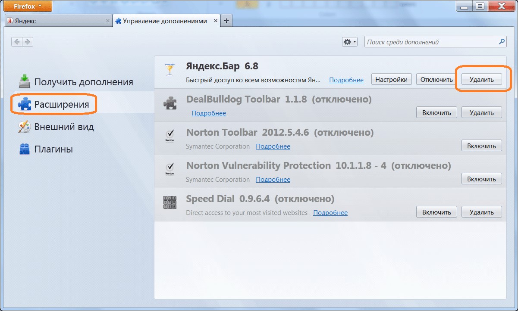The height and width of the screenshot is (311, 518).
Task: Switch to the Яндекс tab
Action: [58, 21]
